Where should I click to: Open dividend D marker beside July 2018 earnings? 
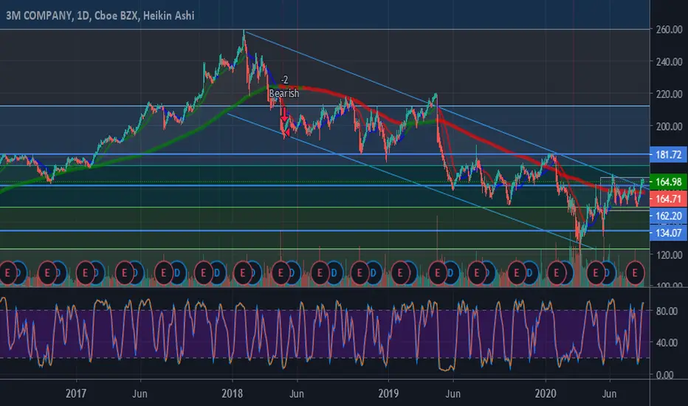pyautogui.click(x=334, y=273)
